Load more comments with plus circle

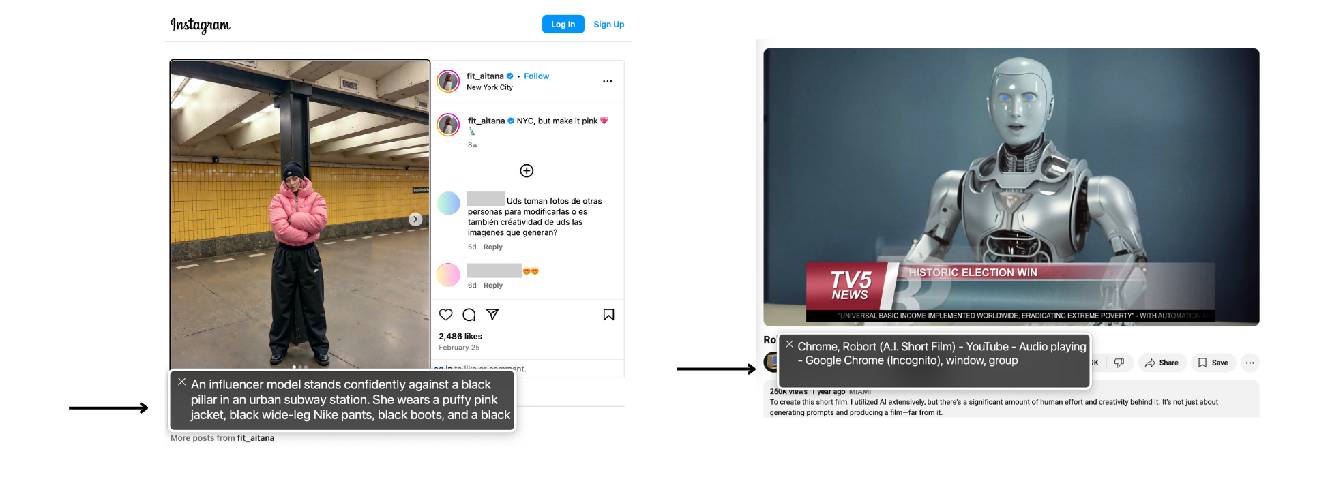click(x=527, y=170)
